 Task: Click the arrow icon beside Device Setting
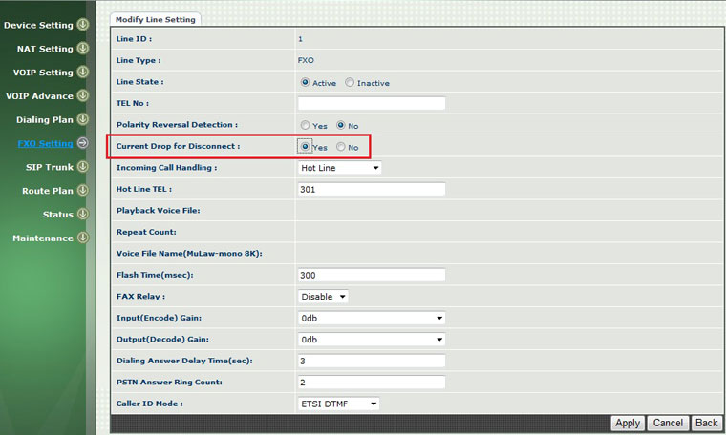pos(82,25)
